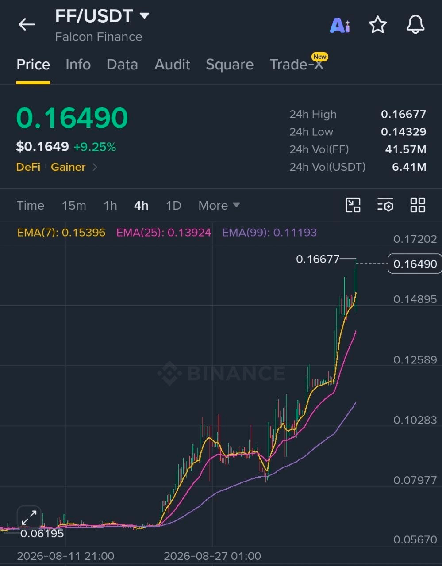Tap the 24h High value 0.16677
The width and height of the screenshot is (442, 566).
[x=404, y=114]
